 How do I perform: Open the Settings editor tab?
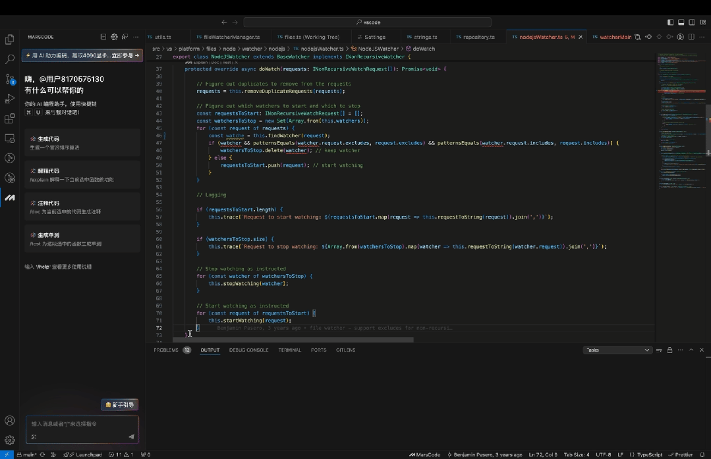[x=375, y=37]
